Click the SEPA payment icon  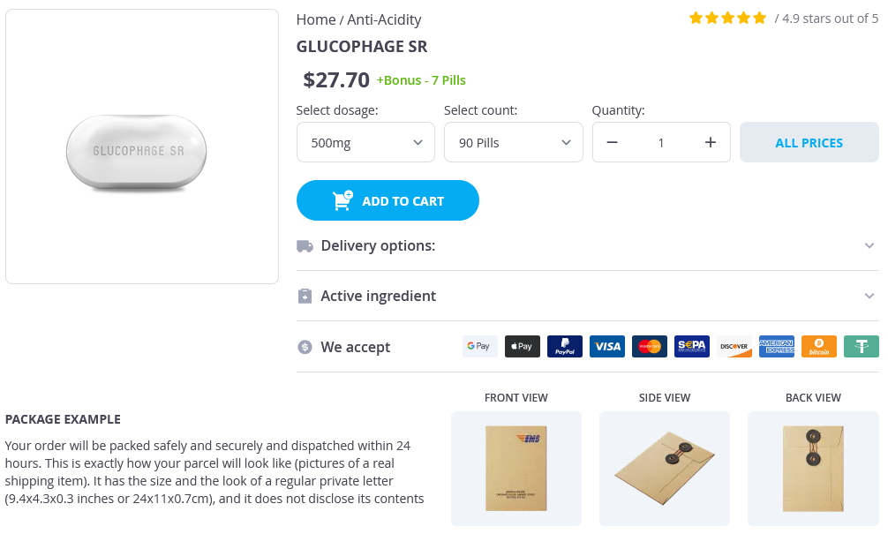[692, 347]
